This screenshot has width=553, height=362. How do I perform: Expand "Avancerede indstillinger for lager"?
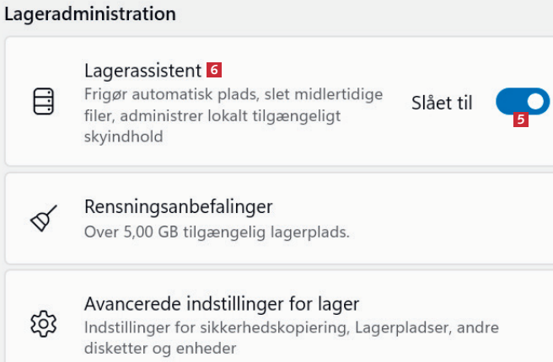pyautogui.click(x=222, y=303)
